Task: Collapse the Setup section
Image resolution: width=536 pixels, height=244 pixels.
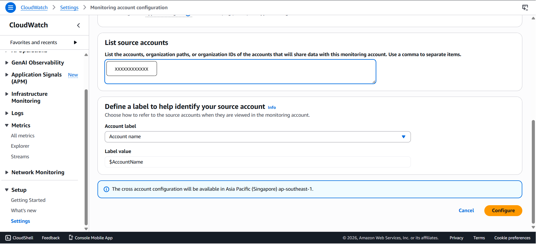Action: pos(7,190)
